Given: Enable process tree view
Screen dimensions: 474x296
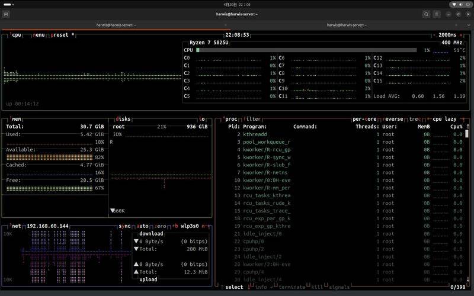Looking at the screenshot, I should tap(415, 119).
